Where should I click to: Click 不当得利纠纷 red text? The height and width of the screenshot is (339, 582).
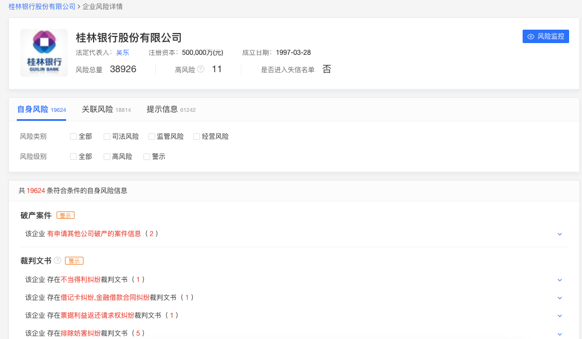click(81, 279)
